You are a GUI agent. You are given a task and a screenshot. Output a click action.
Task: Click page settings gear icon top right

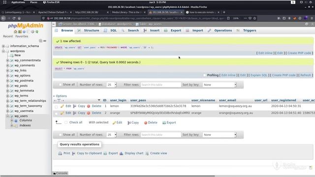pyautogui.click(x=307, y=24)
